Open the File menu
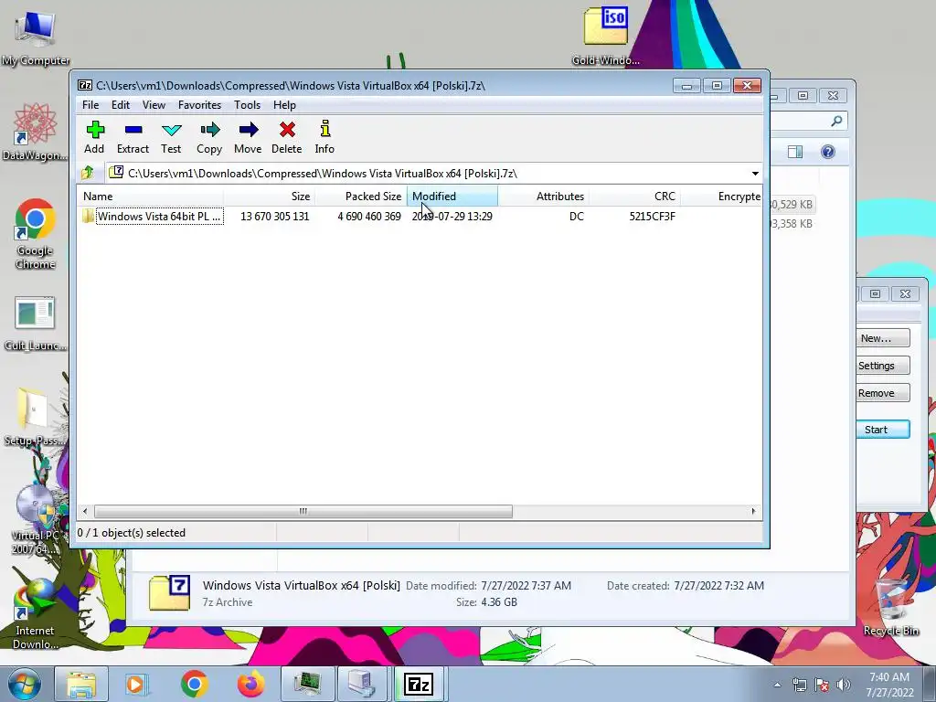The image size is (936, 702). 90,105
